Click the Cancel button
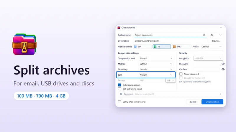 193,102
